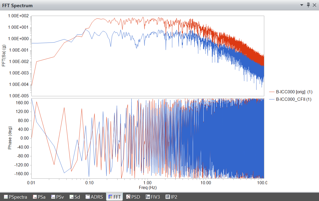Click the PSa tab icon
The image size is (319, 201).
pyautogui.click(x=35, y=197)
